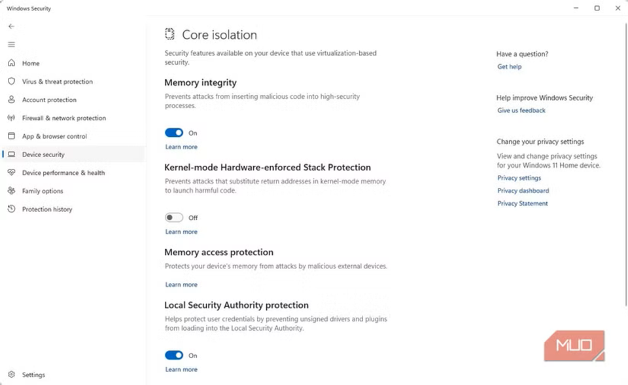Turn off the Memory integrity toggle

point(174,133)
